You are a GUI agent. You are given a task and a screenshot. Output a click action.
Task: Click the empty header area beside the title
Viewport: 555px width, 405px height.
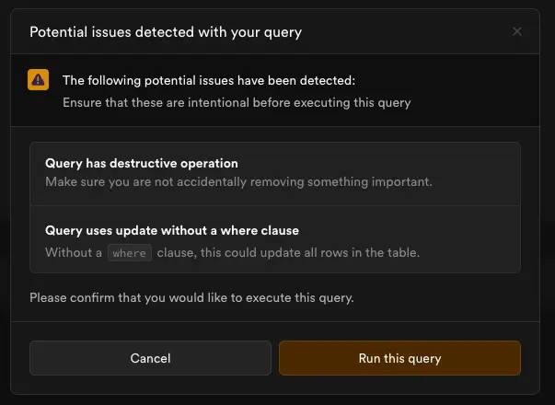405,32
